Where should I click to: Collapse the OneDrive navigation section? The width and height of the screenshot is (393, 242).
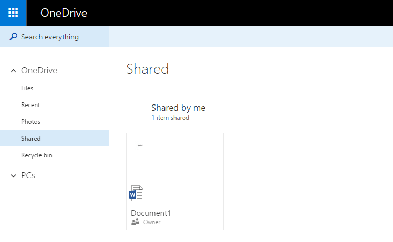[13, 71]
